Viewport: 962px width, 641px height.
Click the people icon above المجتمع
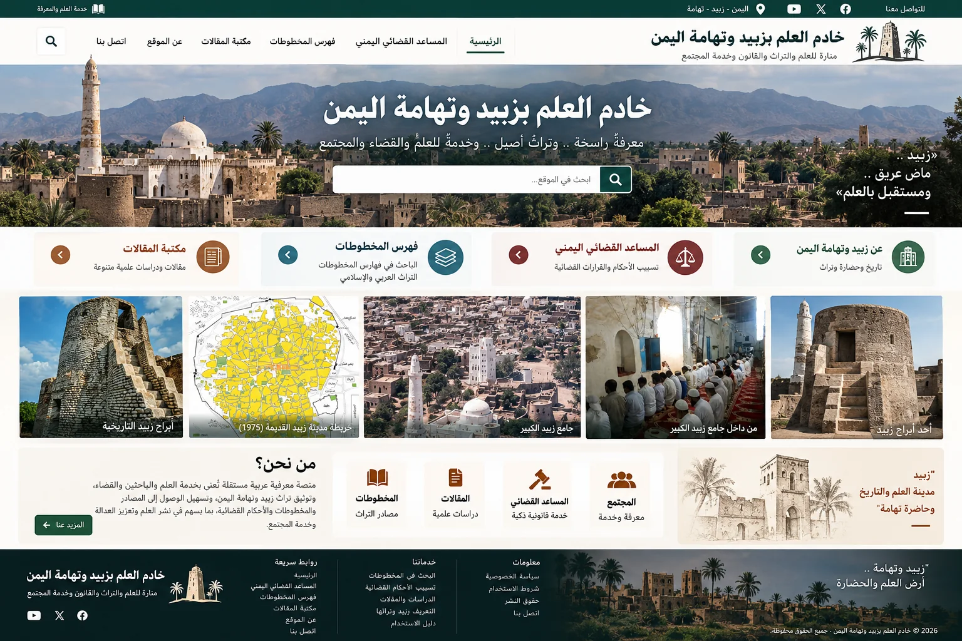click(621, 480)
